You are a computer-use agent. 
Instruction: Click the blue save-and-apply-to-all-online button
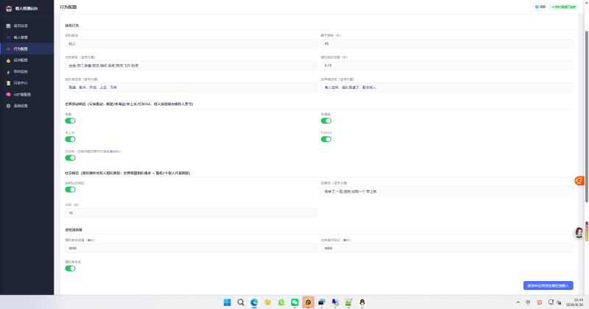pyautogui.click(x=548, y=285)
